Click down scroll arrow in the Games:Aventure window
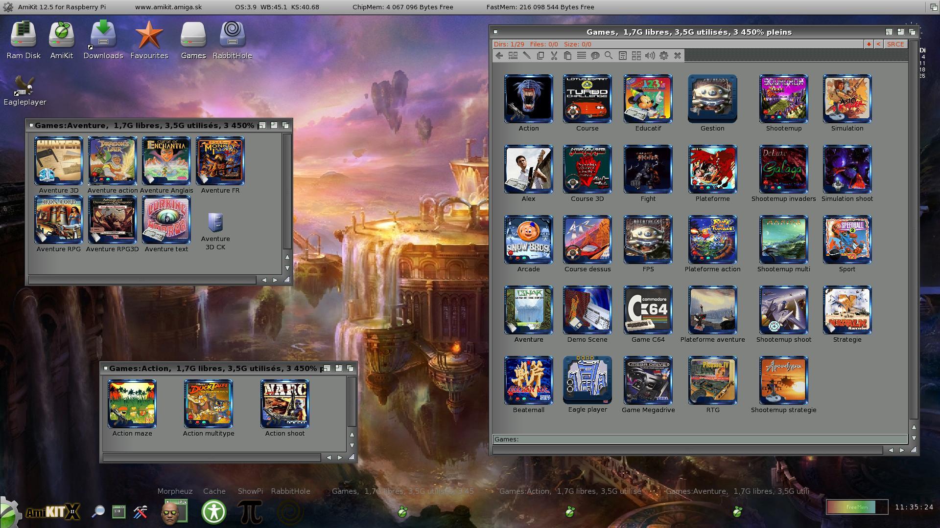This screenshot has height=528, width=940. click(x=287, y=268)
